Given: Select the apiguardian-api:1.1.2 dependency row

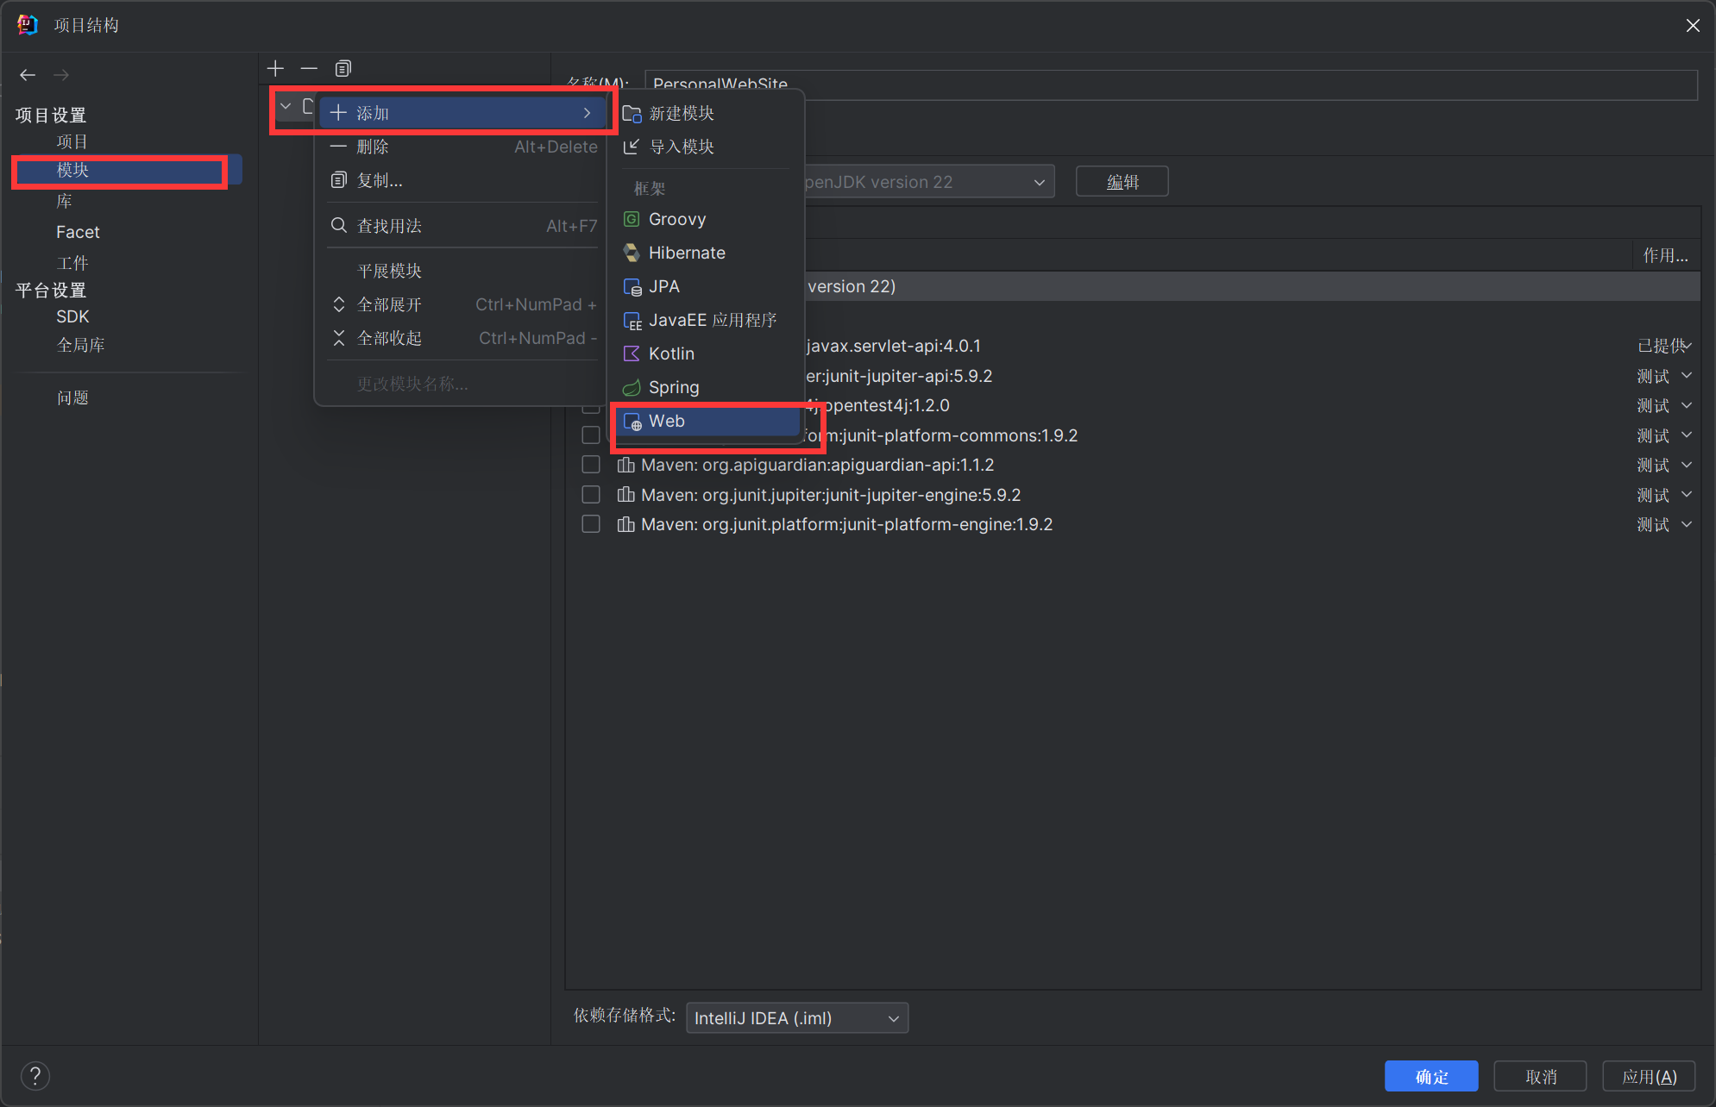Looking at the screenshot, I should coord(1133,465).
